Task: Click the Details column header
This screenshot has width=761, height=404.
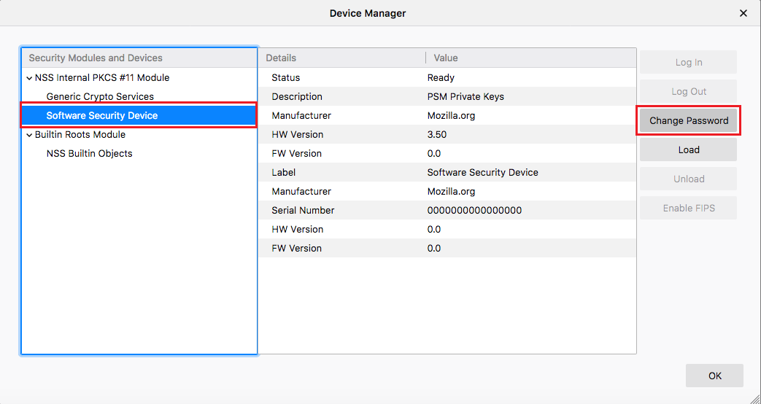Action: click(341, 58)
